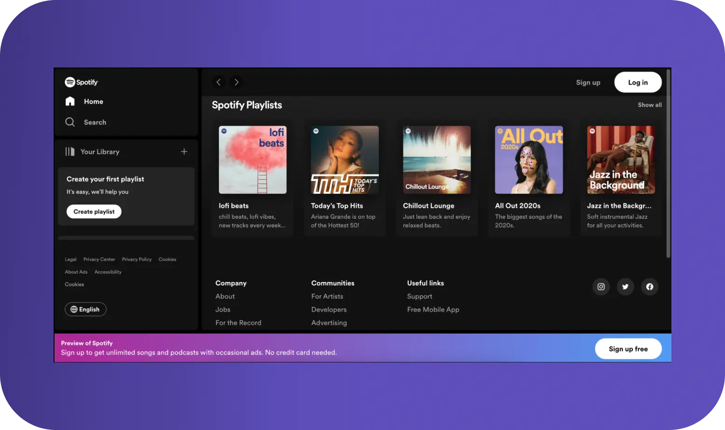Screen dimensions: 725x430
Task: Open the For Artists footer link
Action: (327, 296)
